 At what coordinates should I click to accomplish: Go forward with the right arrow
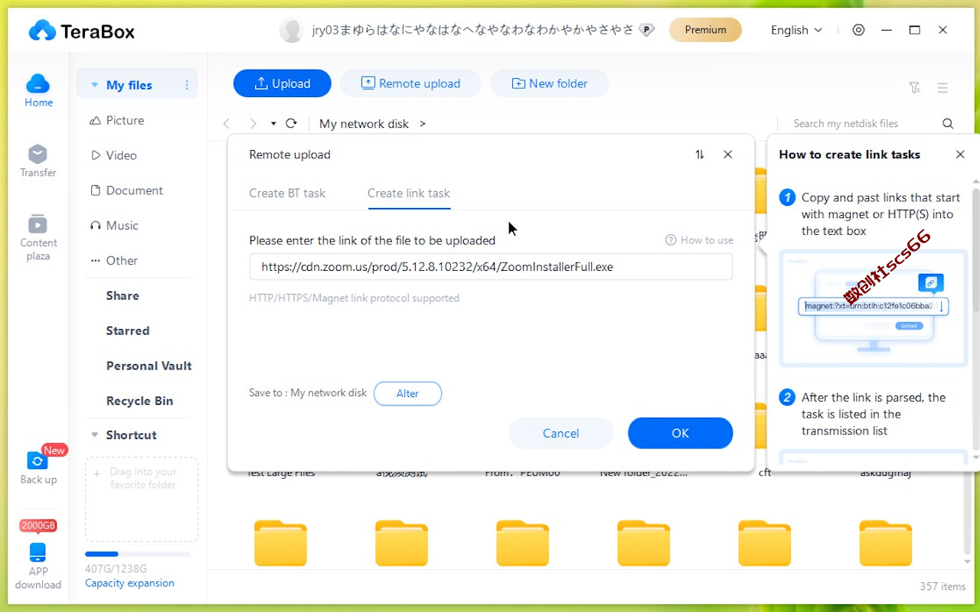point(253,123)
